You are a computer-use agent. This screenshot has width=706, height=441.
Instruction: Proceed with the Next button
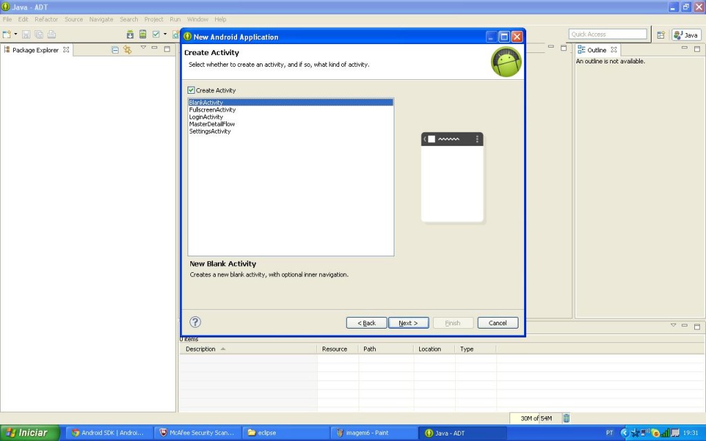point(408,322)
